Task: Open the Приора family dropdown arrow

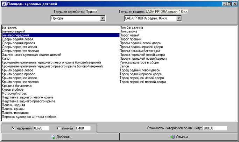Action: 103,18
